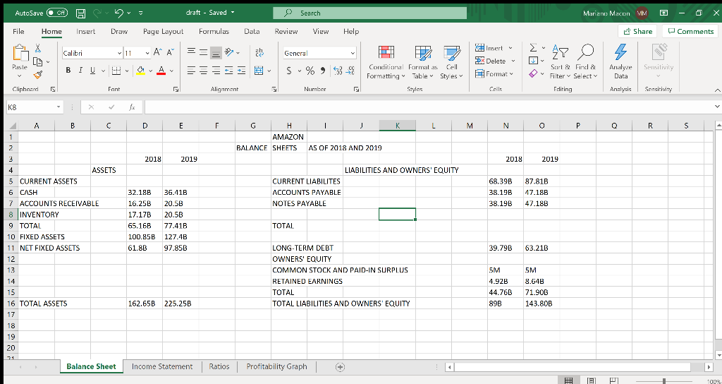This screenshot has width=722, height=384.
Task: Click the Insert Function fx icon
Action: [132, 107]
